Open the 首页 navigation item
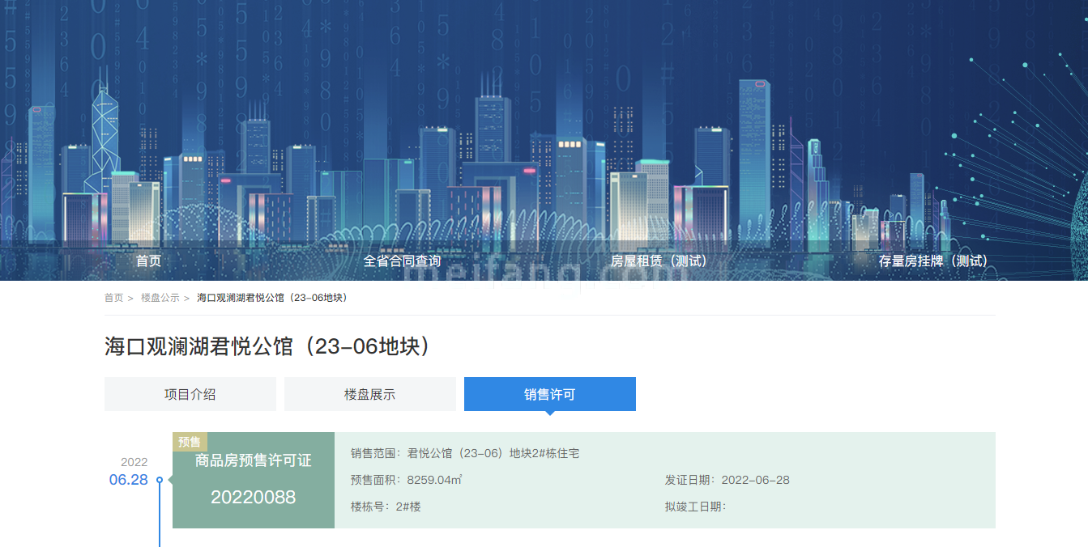This screenshot has height=547, width=1088. [148, 261]
